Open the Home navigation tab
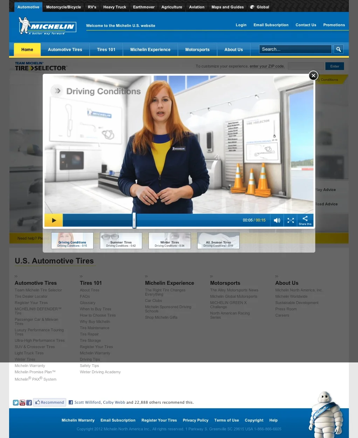Image resolution: width=358 pixels, height=438 pixels. (27, 50)
